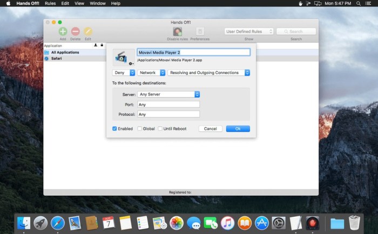The image size is (378, 234).
Task: Click the Disable rules toolbar icon
Action: pos(177,32)
